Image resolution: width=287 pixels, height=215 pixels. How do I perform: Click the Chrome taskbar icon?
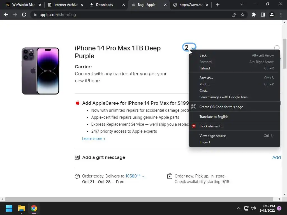pos(34,208)
